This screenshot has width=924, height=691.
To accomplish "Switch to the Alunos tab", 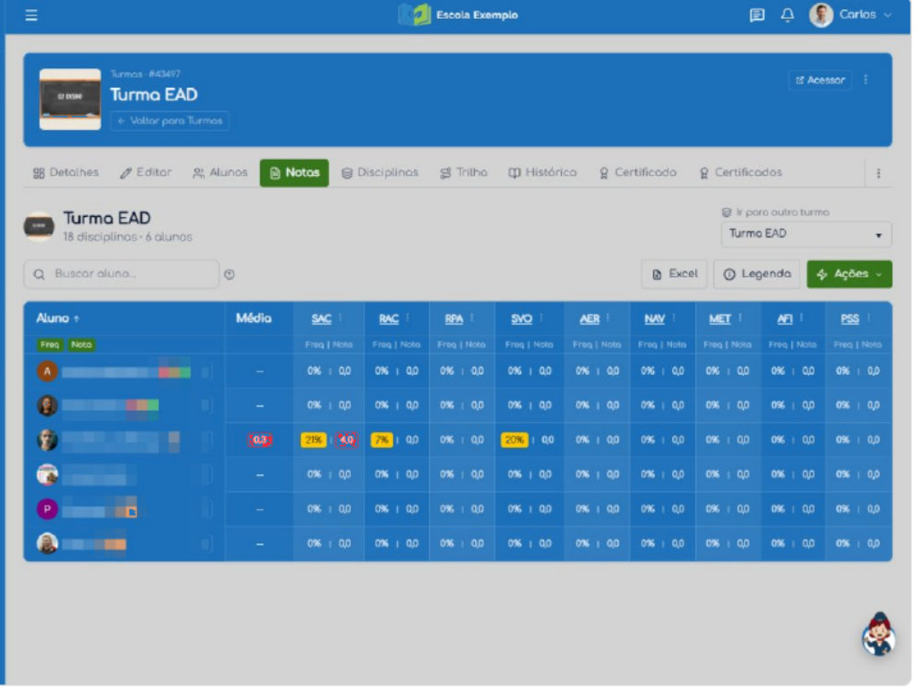I will coord(220,173).
